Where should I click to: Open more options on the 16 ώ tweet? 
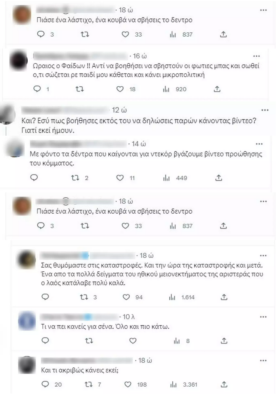pyautogui.click(x=257, y=56)
